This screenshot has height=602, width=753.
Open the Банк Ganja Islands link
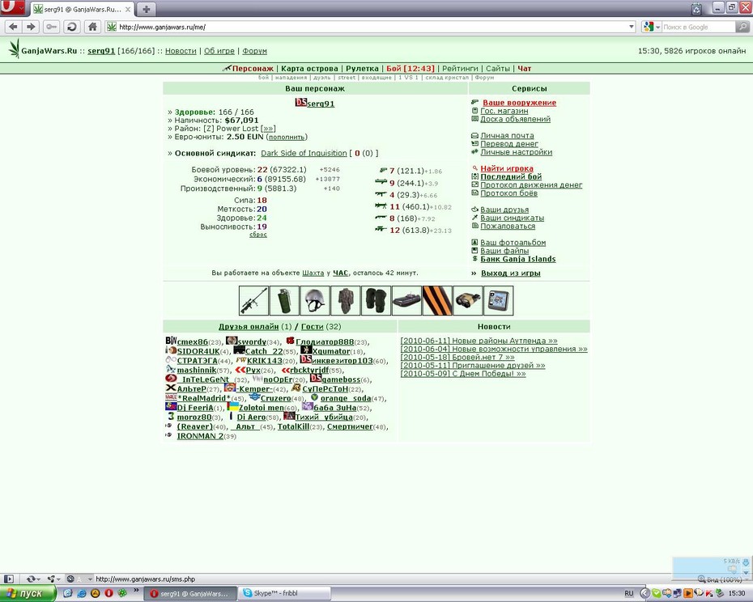(517, 259)
